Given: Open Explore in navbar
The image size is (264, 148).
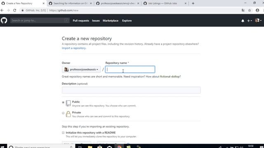Looking at the screenshot, I should tap(127, 21).
